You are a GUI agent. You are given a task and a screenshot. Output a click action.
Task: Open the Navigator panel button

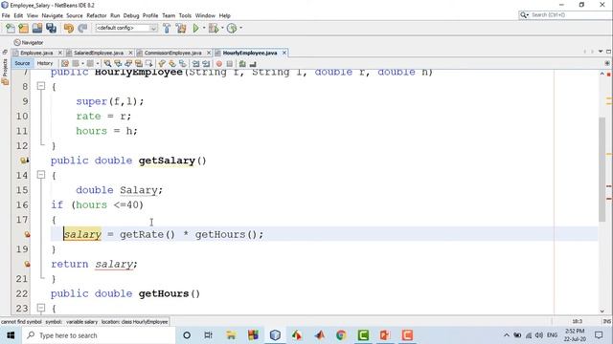click(29, 42)
